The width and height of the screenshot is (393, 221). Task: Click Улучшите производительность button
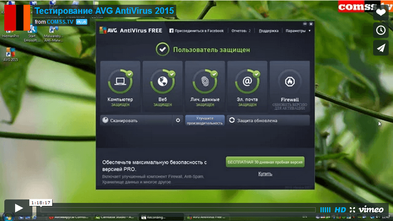pyautogui.click(x=205, y=120)
